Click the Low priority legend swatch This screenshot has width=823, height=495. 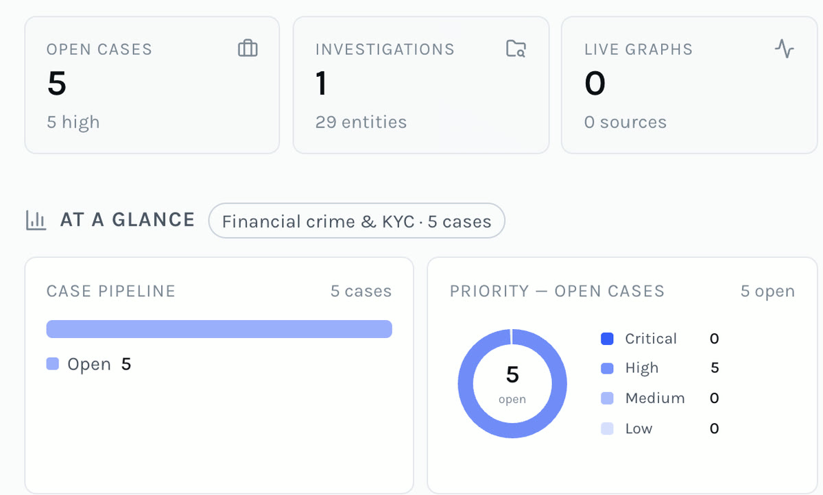click(607, 428)
